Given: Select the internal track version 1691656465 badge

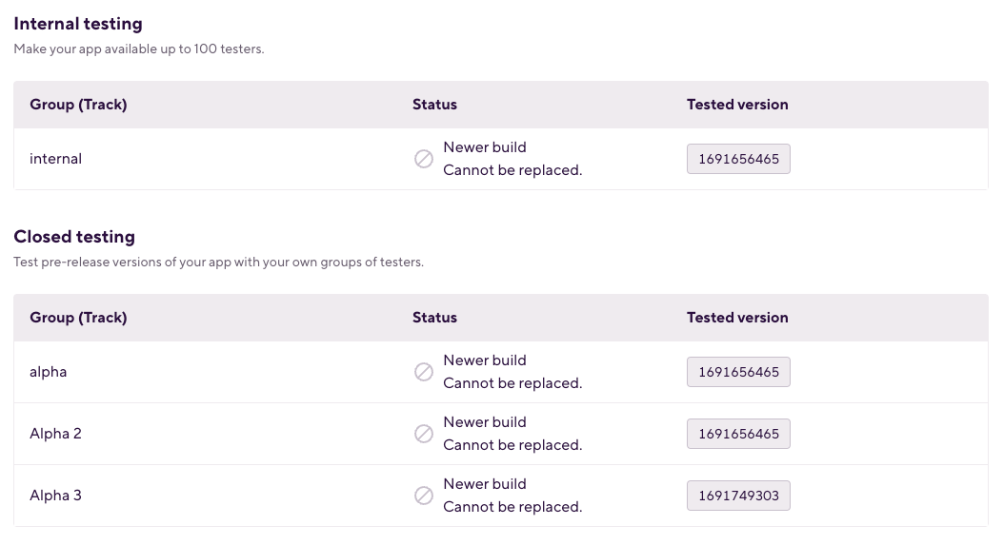Looking at the screenshot, I should pos(738,159).
